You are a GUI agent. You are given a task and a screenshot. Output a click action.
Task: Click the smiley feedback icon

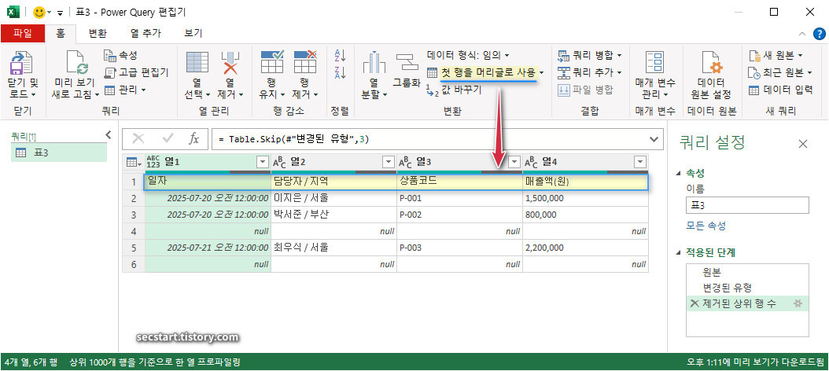pyautogui.click(x=39, y=12)
